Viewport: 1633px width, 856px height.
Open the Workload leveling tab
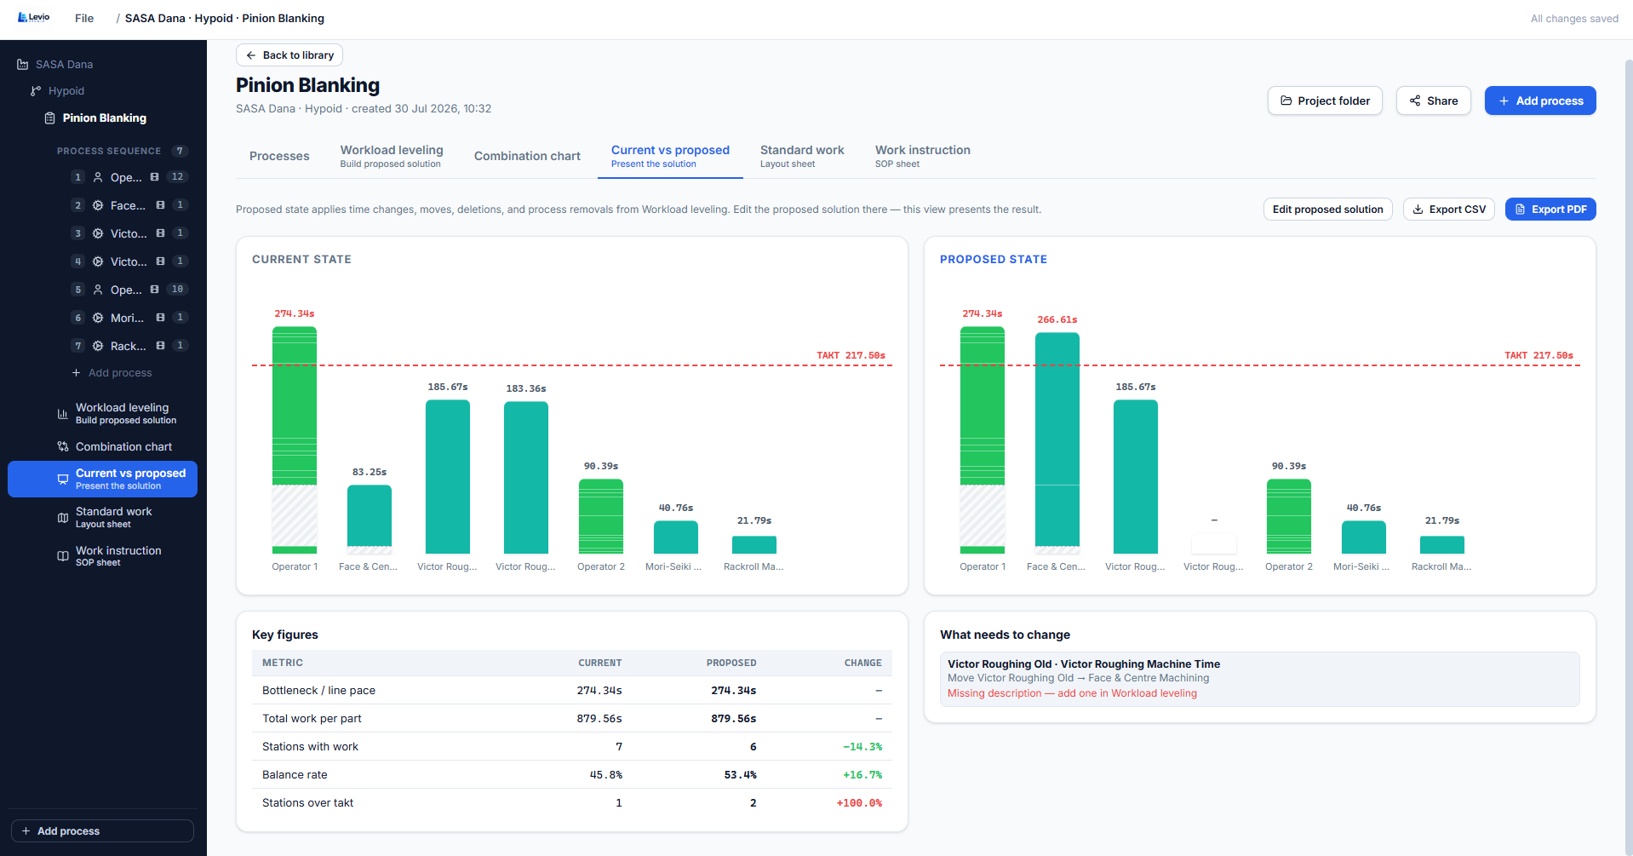tap(392, 156)
